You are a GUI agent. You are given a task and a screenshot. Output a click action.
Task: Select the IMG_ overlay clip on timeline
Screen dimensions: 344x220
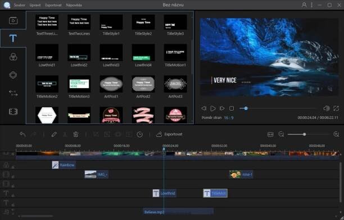point(96,175)
